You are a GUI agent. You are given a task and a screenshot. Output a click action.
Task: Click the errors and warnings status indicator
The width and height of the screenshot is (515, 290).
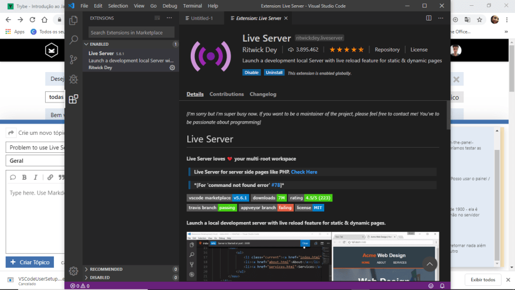[x=80, y=286]
